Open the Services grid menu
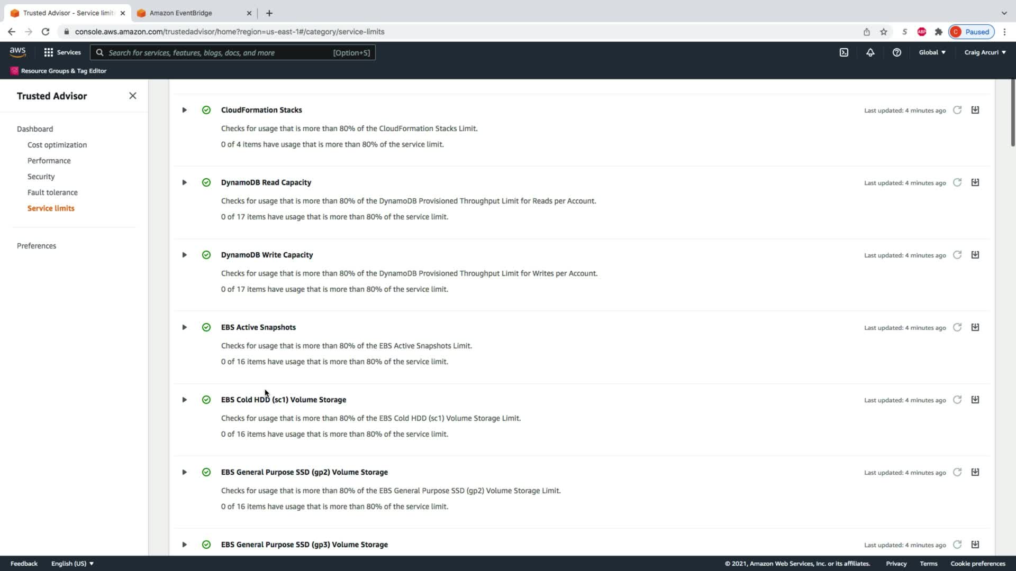 (x=62, y=52)
